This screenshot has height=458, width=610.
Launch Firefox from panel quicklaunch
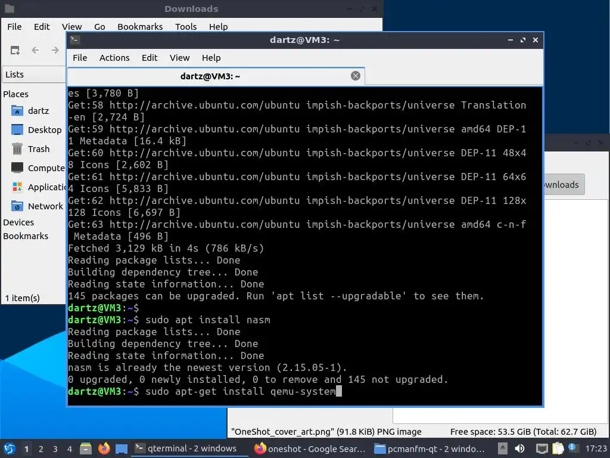click(x=104, y=448)
